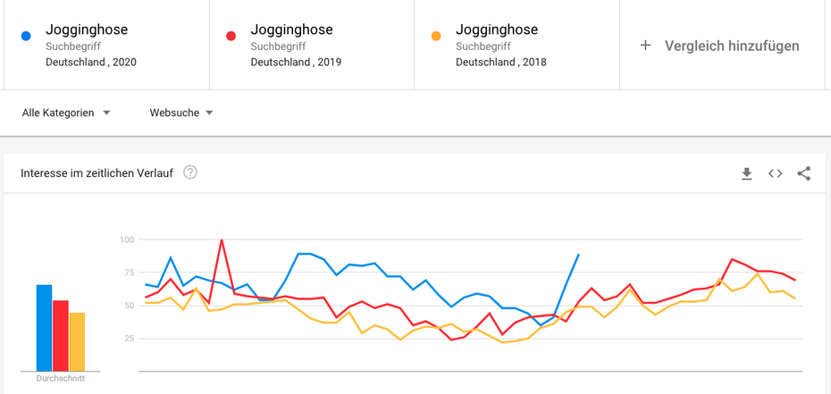Click the red average bar
This screenshot has width=831, height=394.
coord(61,336)
